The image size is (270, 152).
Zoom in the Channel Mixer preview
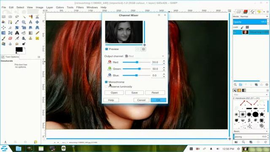[143, 49]
